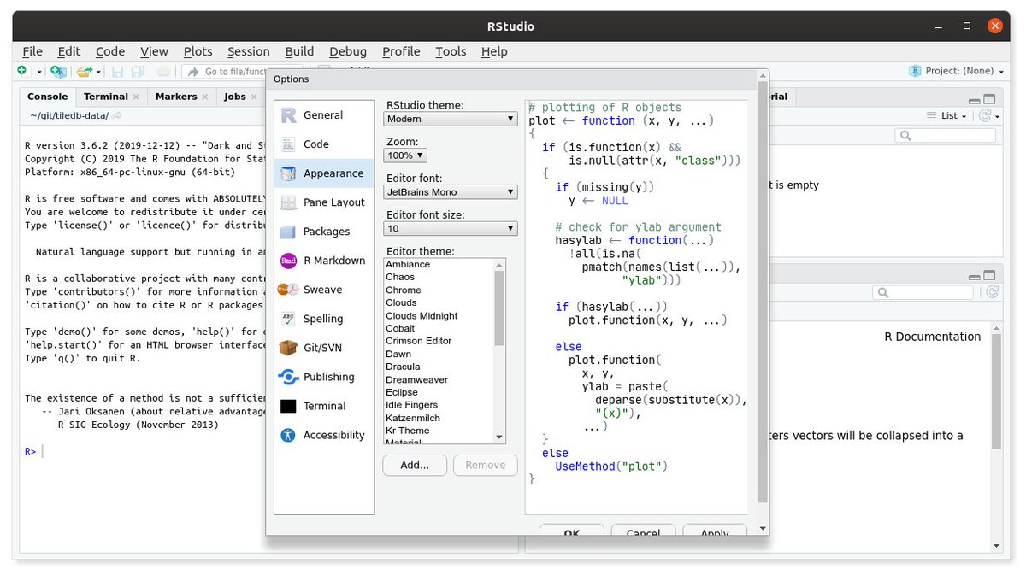Click the Apply button in Options

pos(715,531)
